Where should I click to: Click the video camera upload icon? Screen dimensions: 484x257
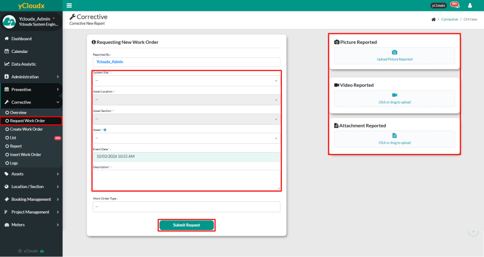395,95
